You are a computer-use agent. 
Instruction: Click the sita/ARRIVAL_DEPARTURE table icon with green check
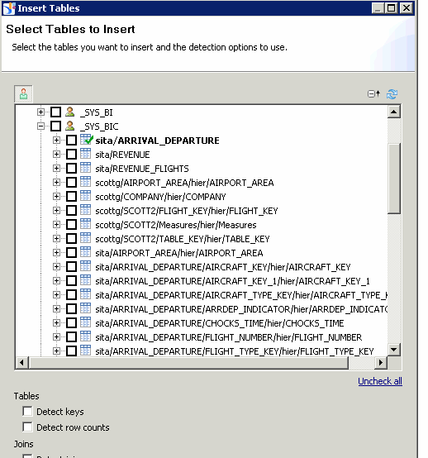[87, 140]
